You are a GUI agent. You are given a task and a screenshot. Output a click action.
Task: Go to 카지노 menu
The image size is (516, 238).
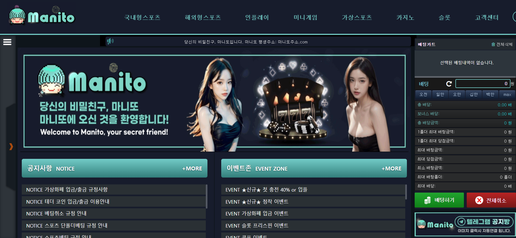(405, 17)
